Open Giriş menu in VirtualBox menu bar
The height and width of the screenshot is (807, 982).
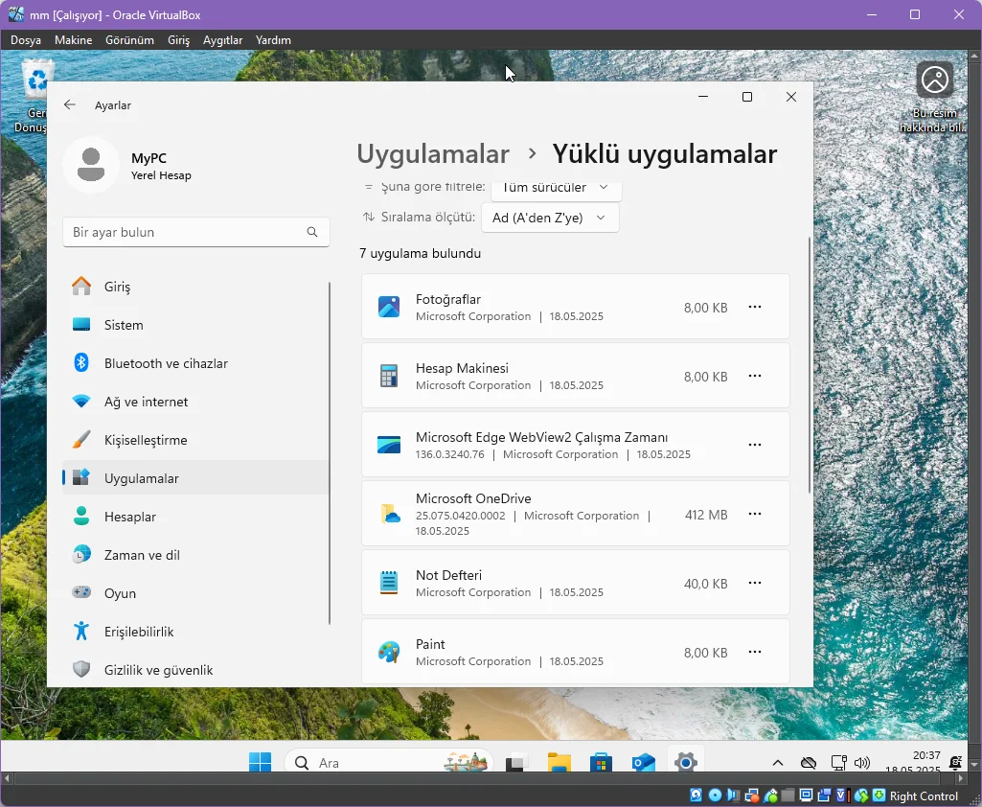pos(178,40)
